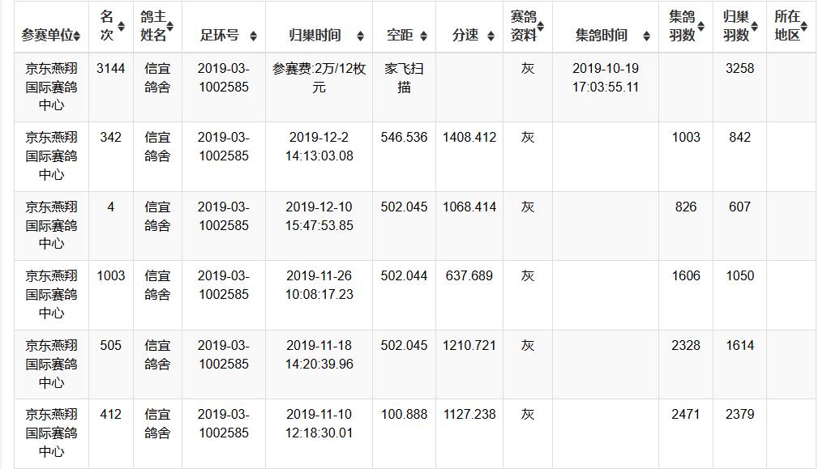
Task: Click sort arrows beside 归巢时间 header
Action: coord(360,36)
